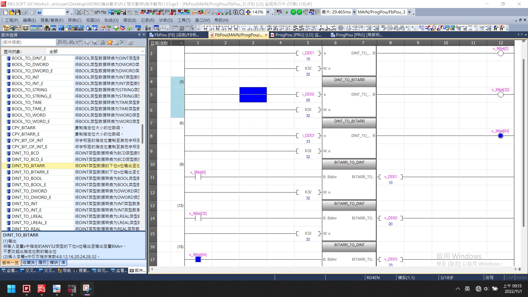Open the blue help question-mark icon
The width and height of the screenshot is (528, 297).
[x=39, y=12]
